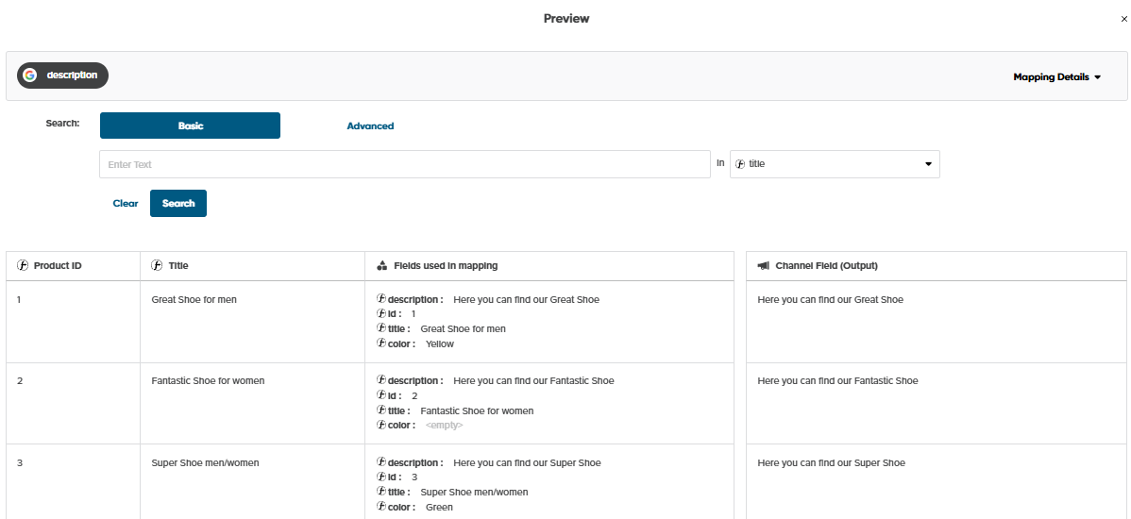Click the field icon beside Yellow color entry

[381, 343]
